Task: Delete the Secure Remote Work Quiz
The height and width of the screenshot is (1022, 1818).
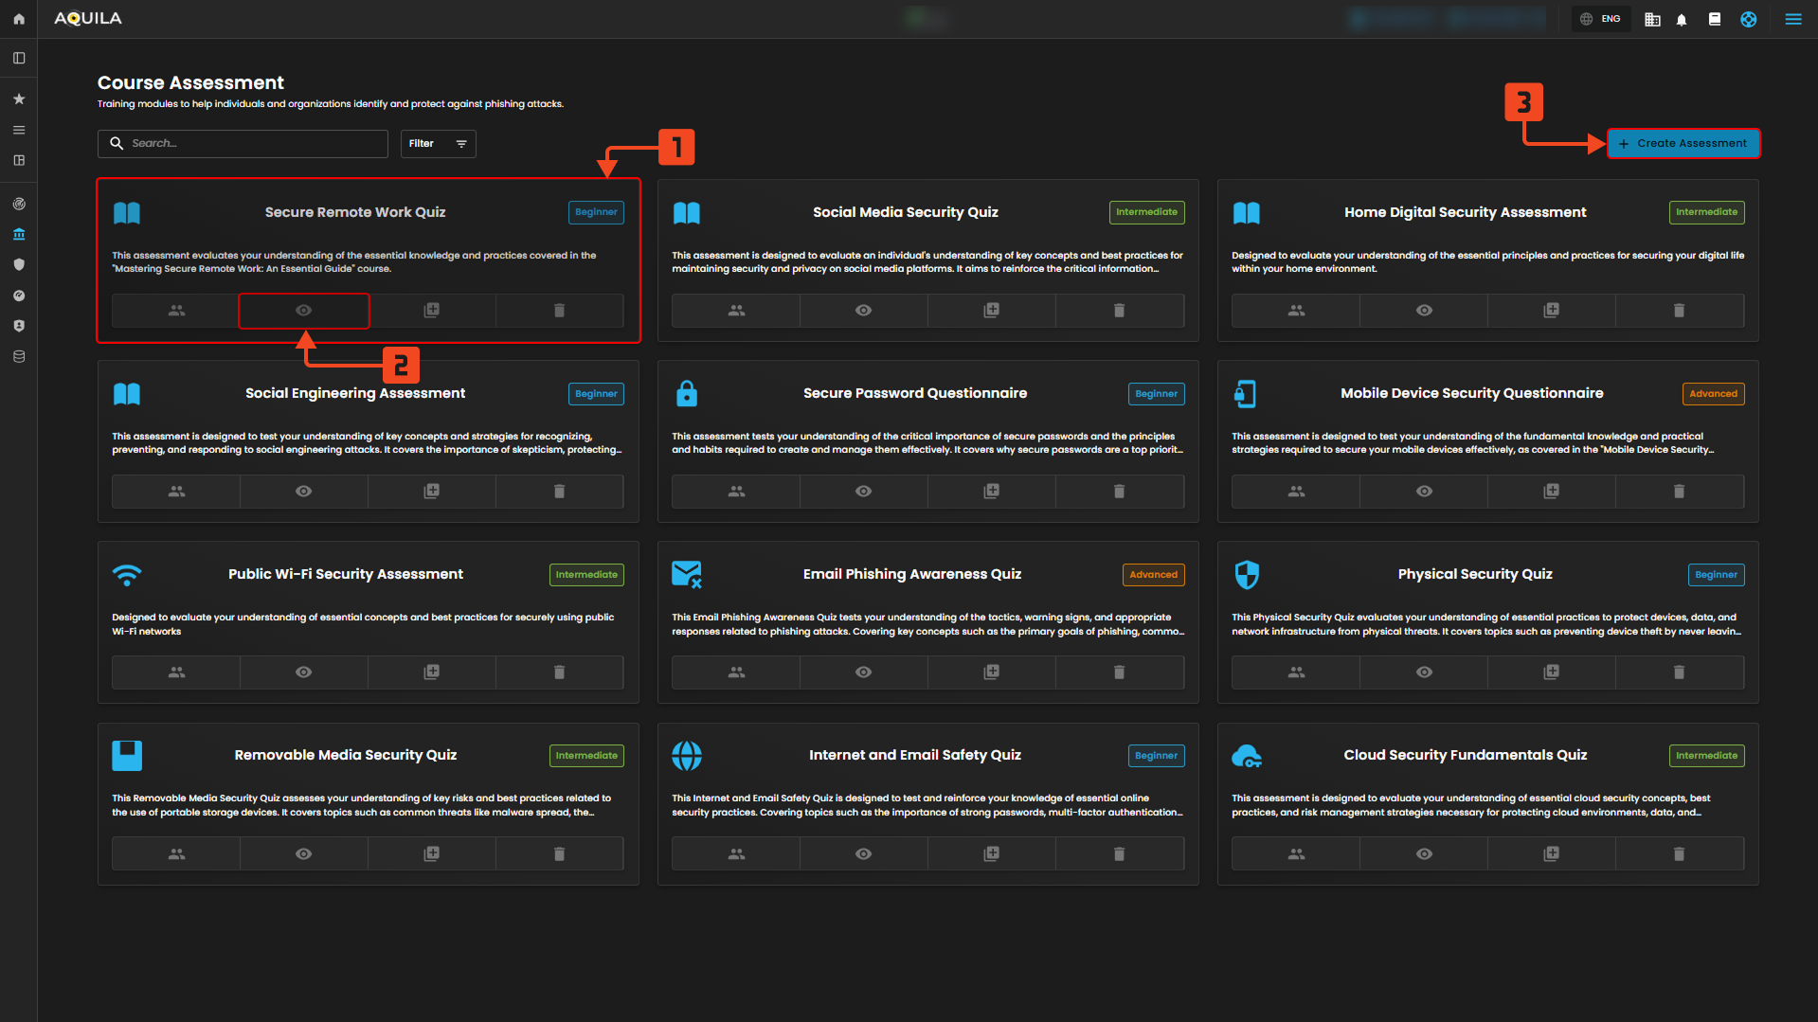Action: 559,311
